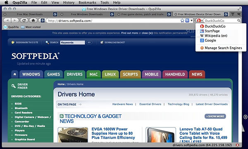Viewport: 248px width, 149px height.
Task: Open the Download Basket link
Action: click(x=112, y=43)
